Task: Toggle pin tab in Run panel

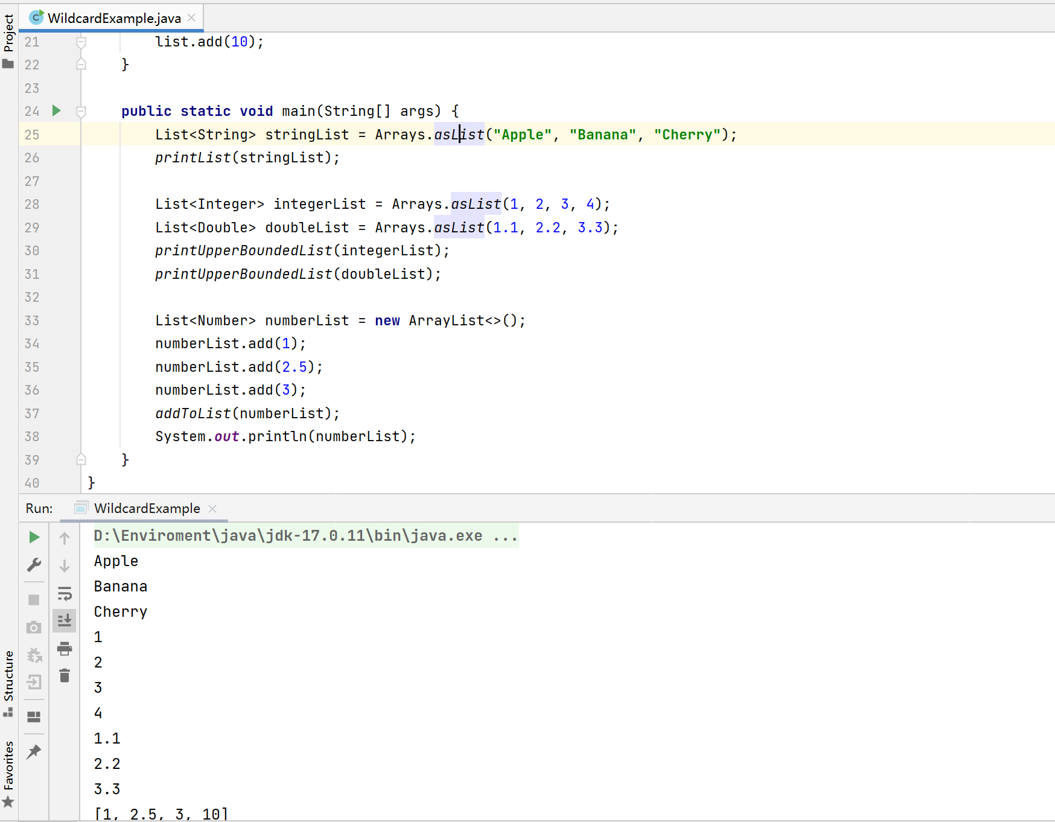Action: pos(34,751)
